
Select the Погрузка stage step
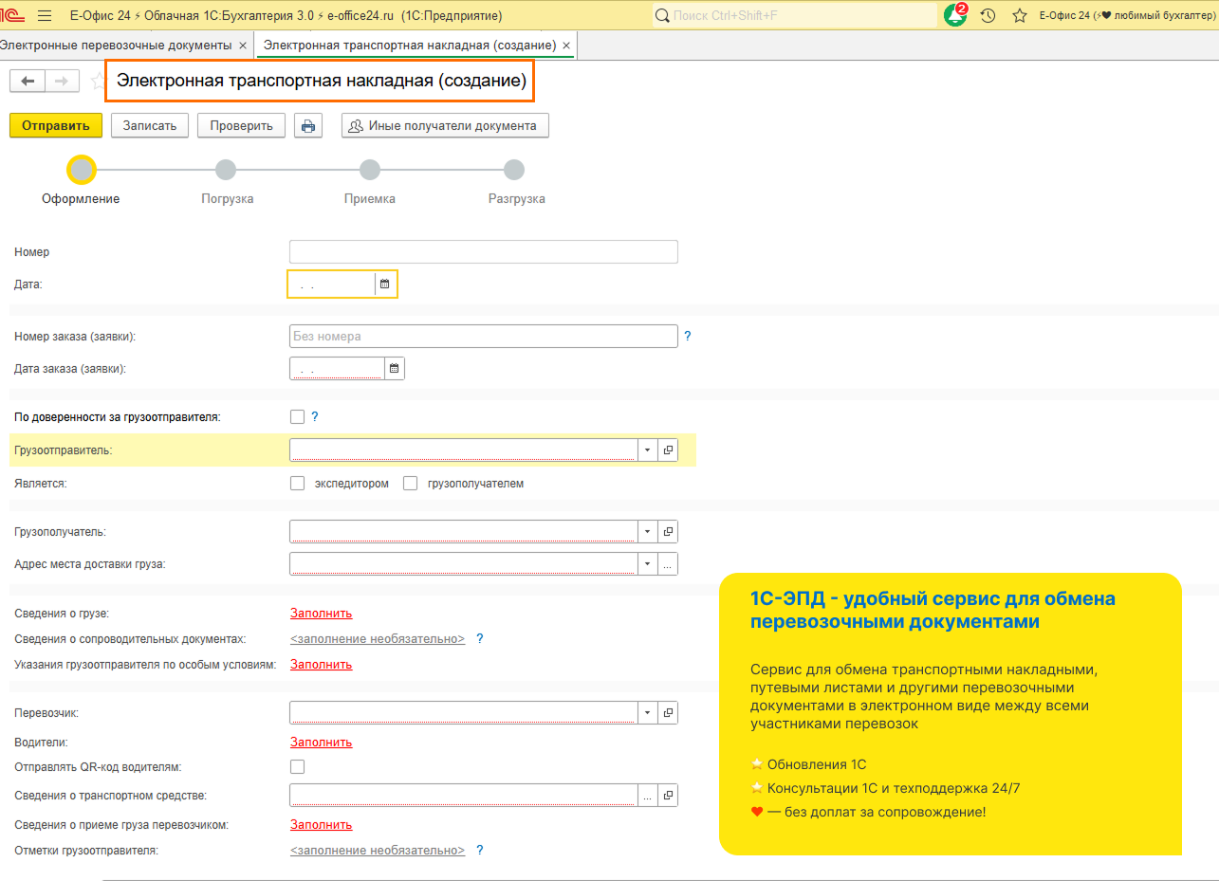click(226, 170)
